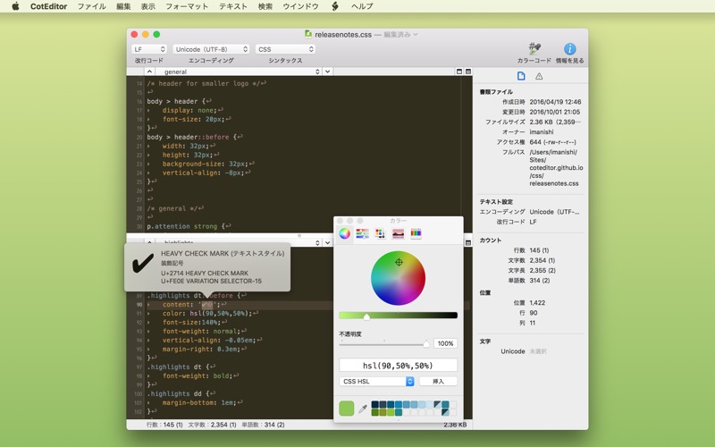715x447 pixels.
Task: Click the 2.36 KB file size in status bar
Action: (455, 425)
